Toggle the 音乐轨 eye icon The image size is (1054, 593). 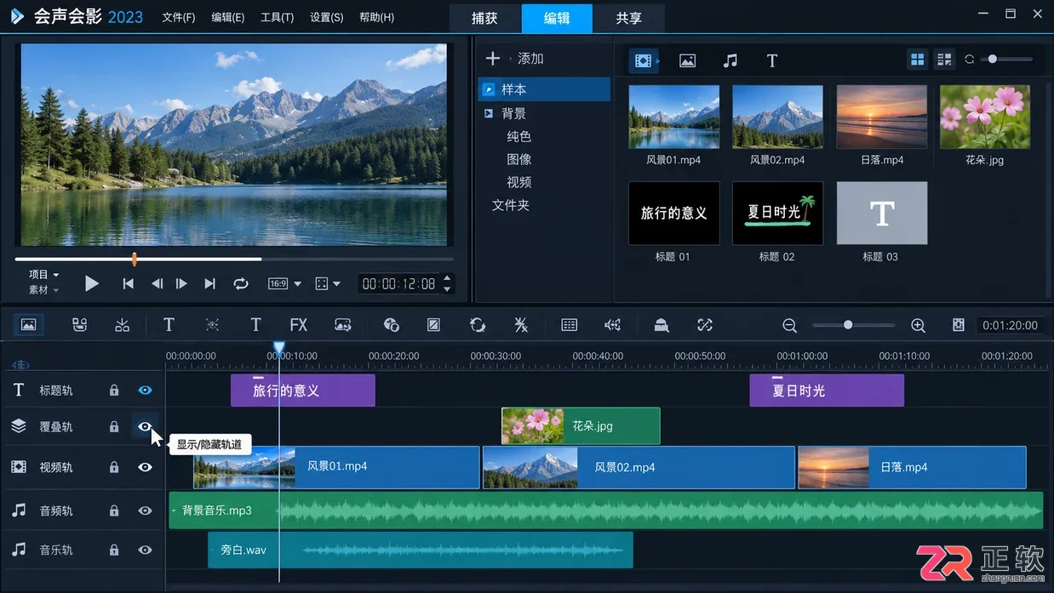(x=145, y=550)
